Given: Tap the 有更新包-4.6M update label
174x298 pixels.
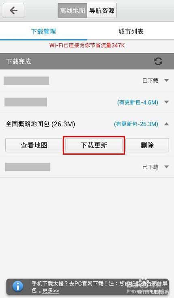Looking at the screenshot, I should coord(137,102).
